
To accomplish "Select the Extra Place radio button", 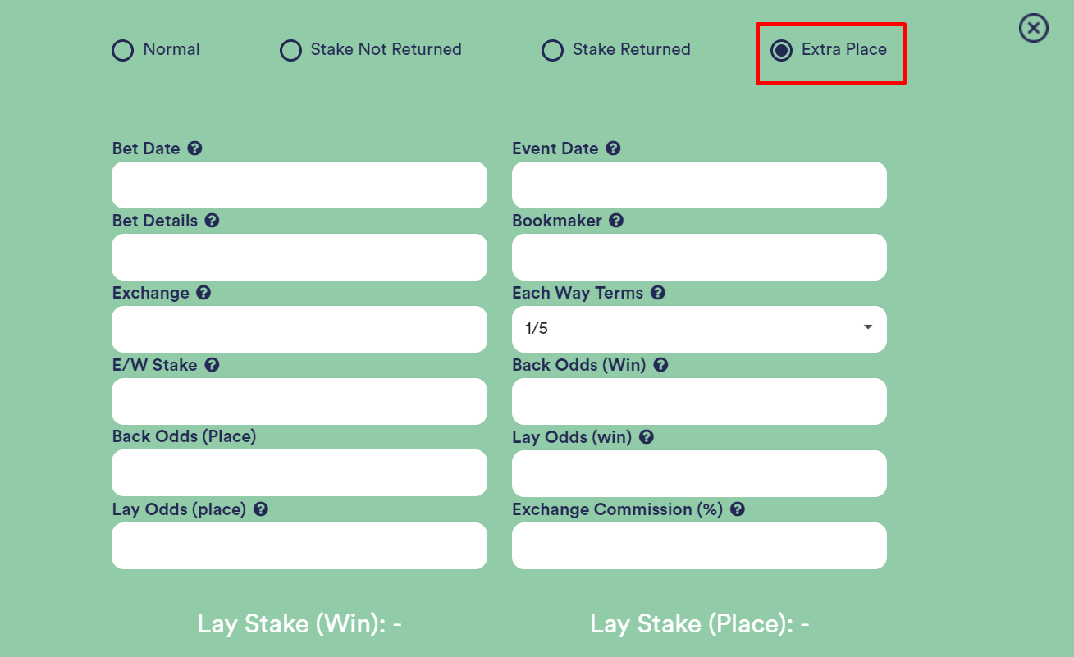I will click(781, 51).
